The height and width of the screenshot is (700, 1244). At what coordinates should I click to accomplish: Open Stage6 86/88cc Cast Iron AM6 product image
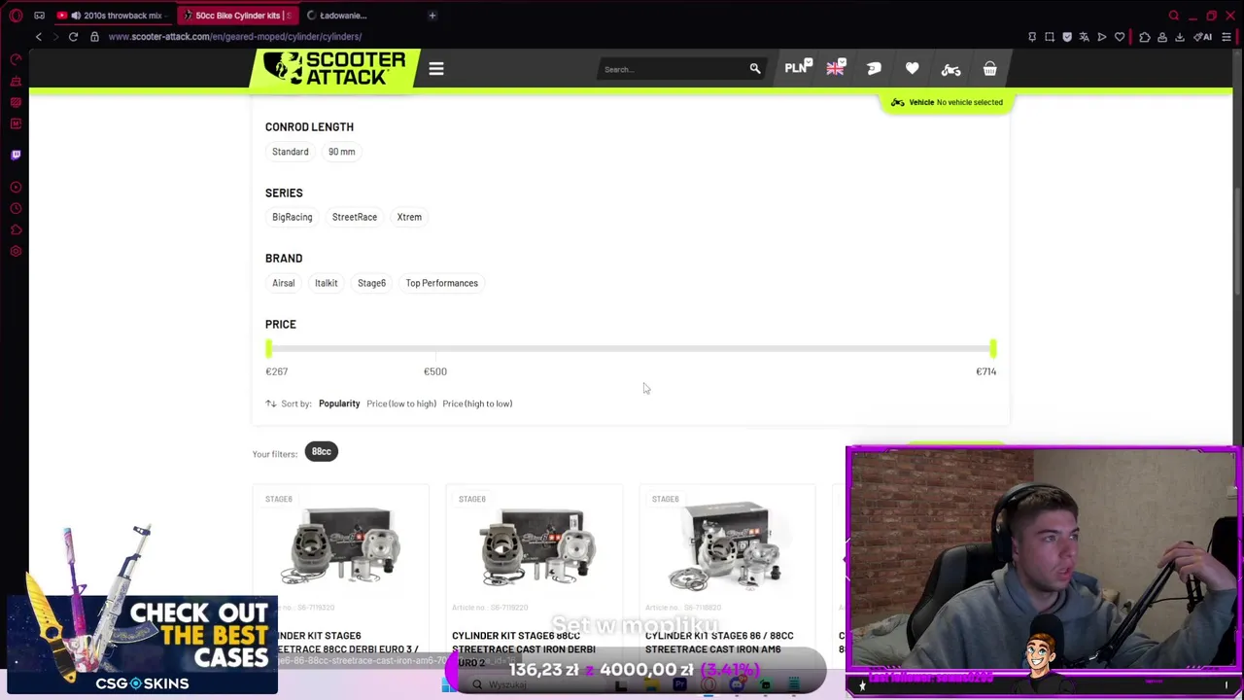(727, 548)
